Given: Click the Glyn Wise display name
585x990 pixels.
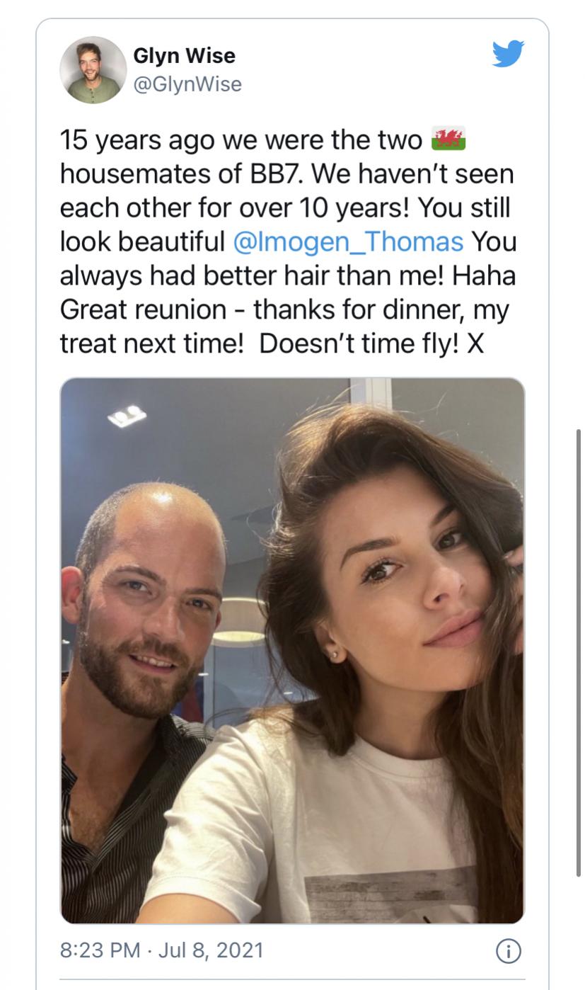Looking at the screenshot, I should (x=184, y=55).
